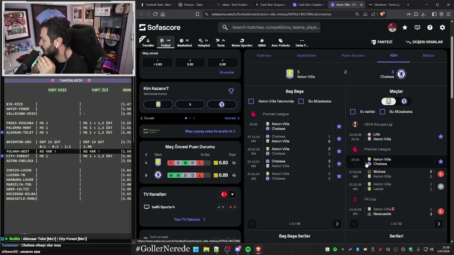Click browser address bar URL
454x255 pixels.
(x=271, y=14)
